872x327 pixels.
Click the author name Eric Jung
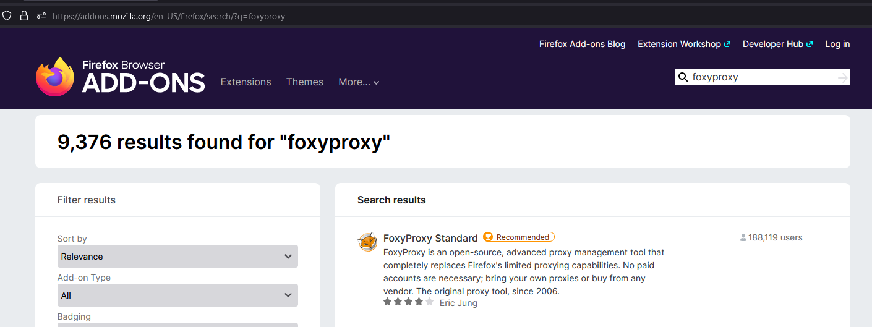pos(458,303)
